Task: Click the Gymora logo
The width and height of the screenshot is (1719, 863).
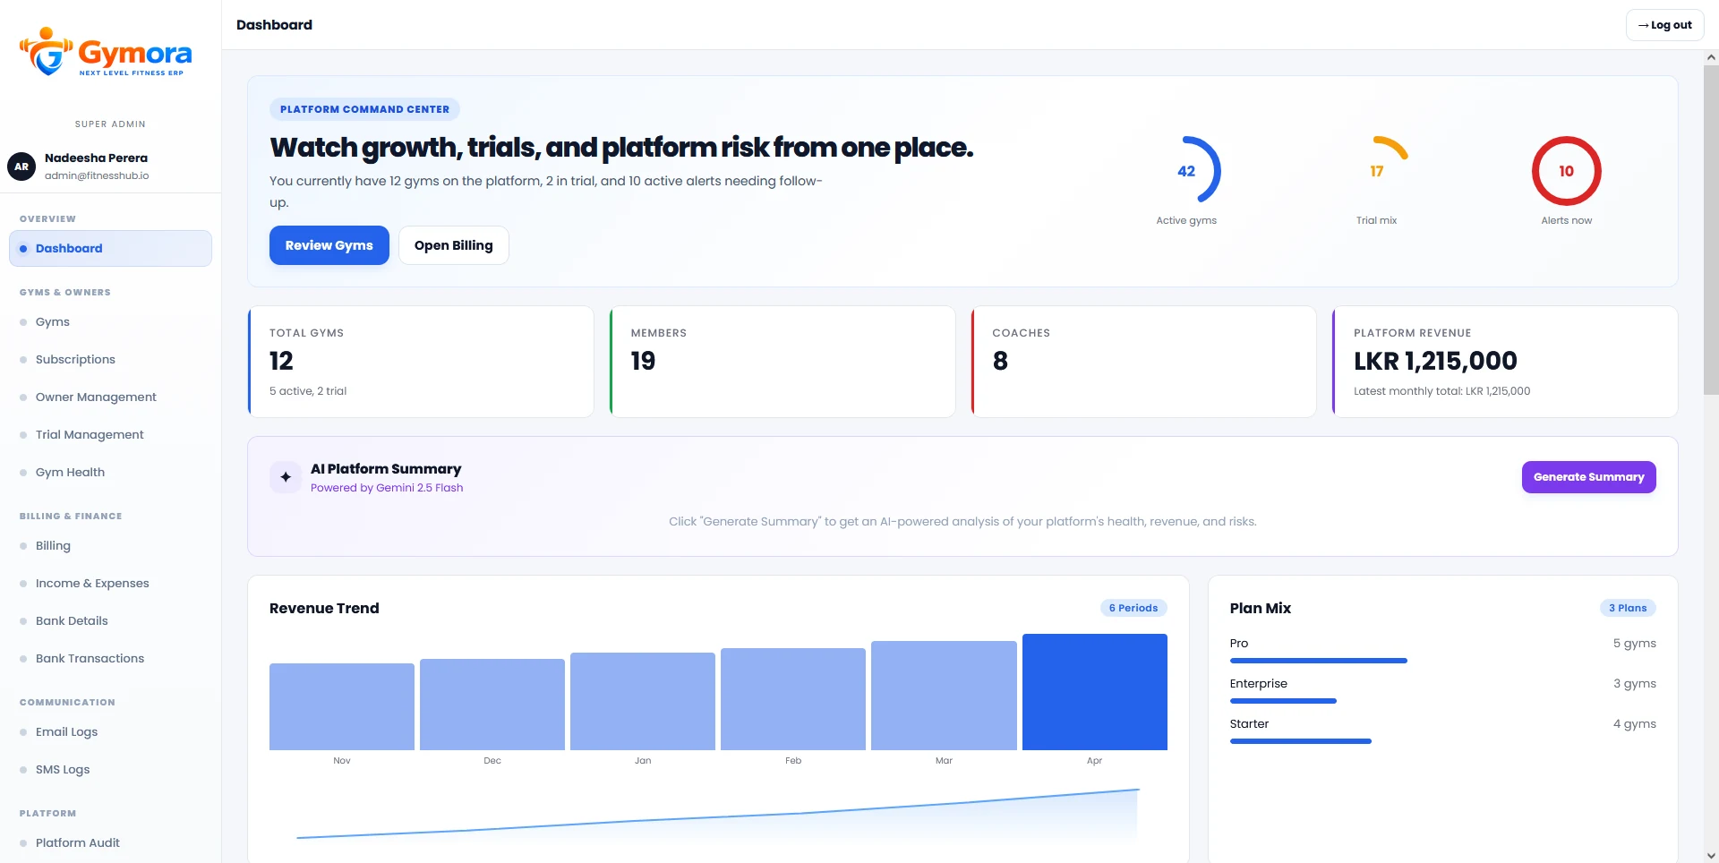Action: [x=106, y=51]
